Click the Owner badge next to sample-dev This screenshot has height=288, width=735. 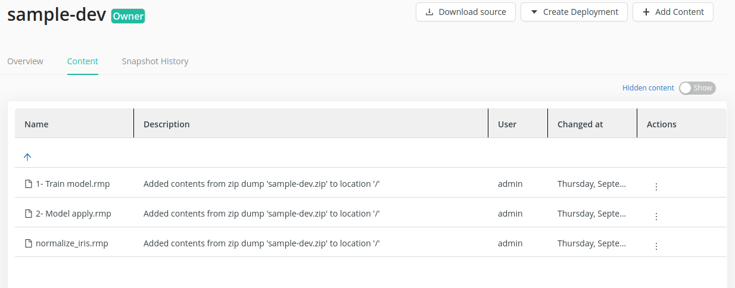[x=128, y=17]
